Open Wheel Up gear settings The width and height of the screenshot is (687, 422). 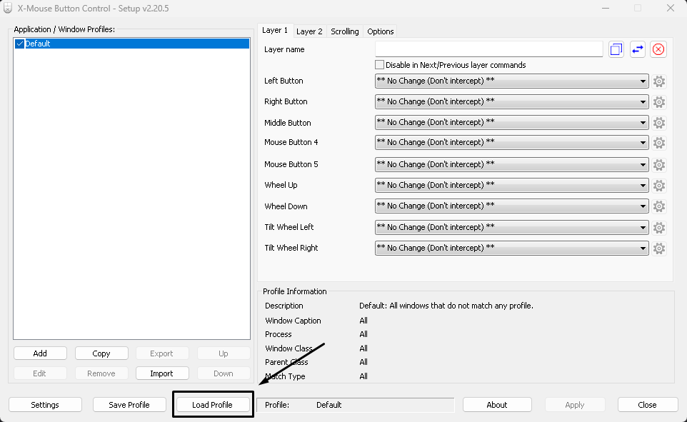[x=659, y=186]
